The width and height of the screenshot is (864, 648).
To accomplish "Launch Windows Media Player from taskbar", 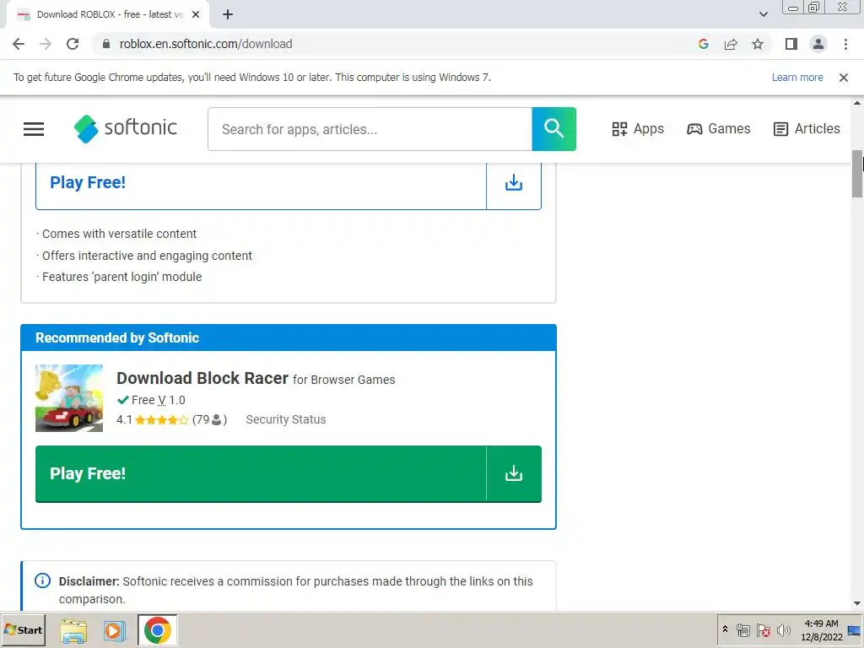I will pyautogui.click(x=115, y=630).
